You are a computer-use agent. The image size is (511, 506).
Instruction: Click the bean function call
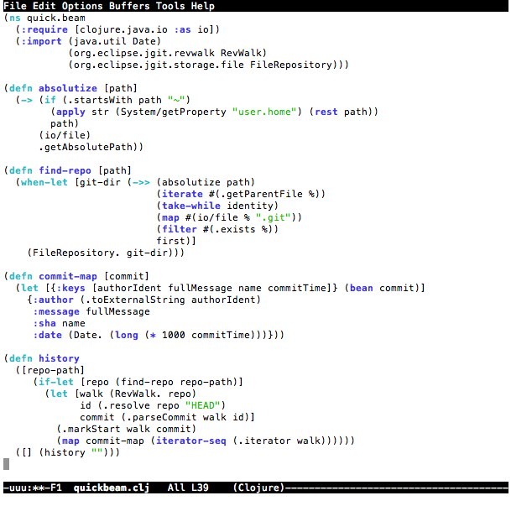tap(361, 288)
